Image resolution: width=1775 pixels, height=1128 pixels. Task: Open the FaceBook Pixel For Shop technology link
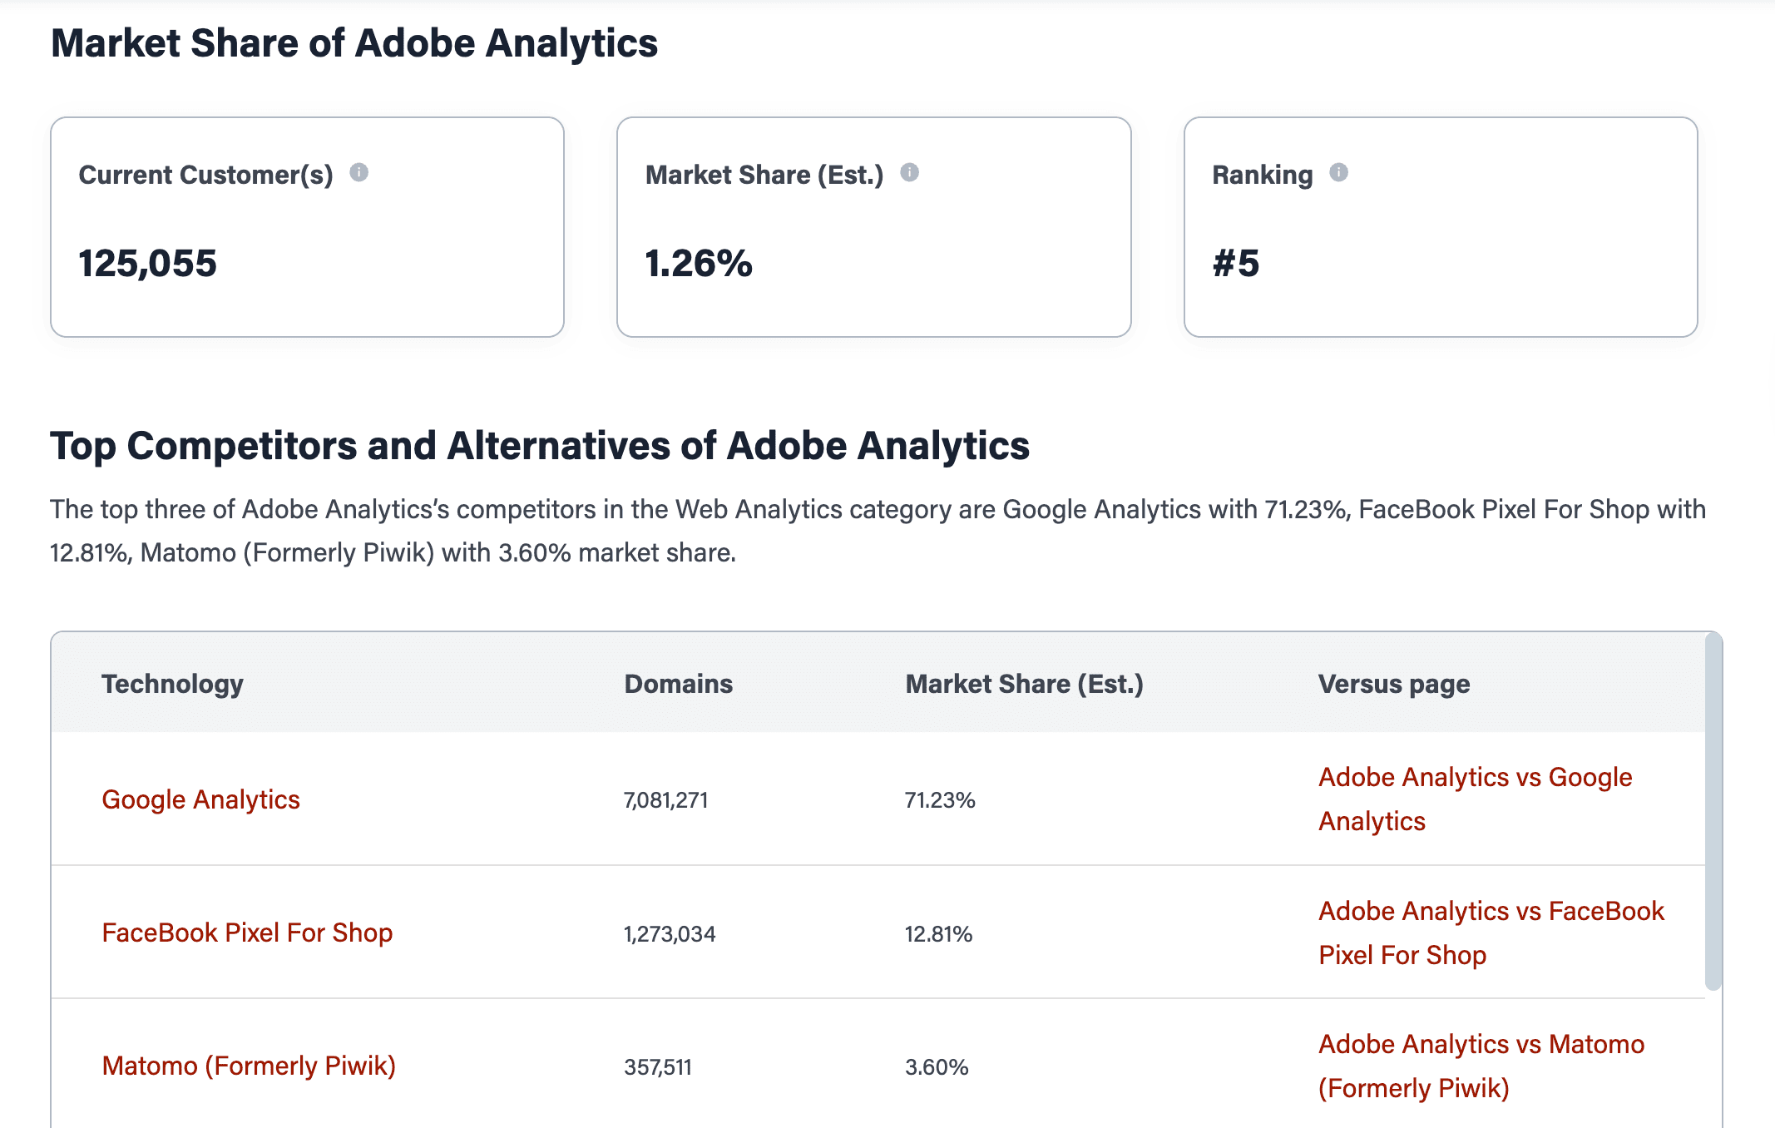point(247,933)
